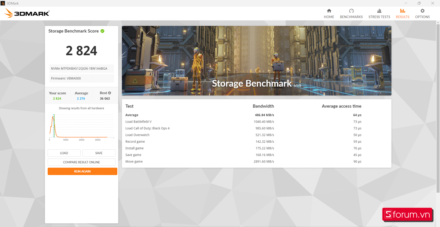Click the Storage Benchmark banner image

(x=256, y=61)
